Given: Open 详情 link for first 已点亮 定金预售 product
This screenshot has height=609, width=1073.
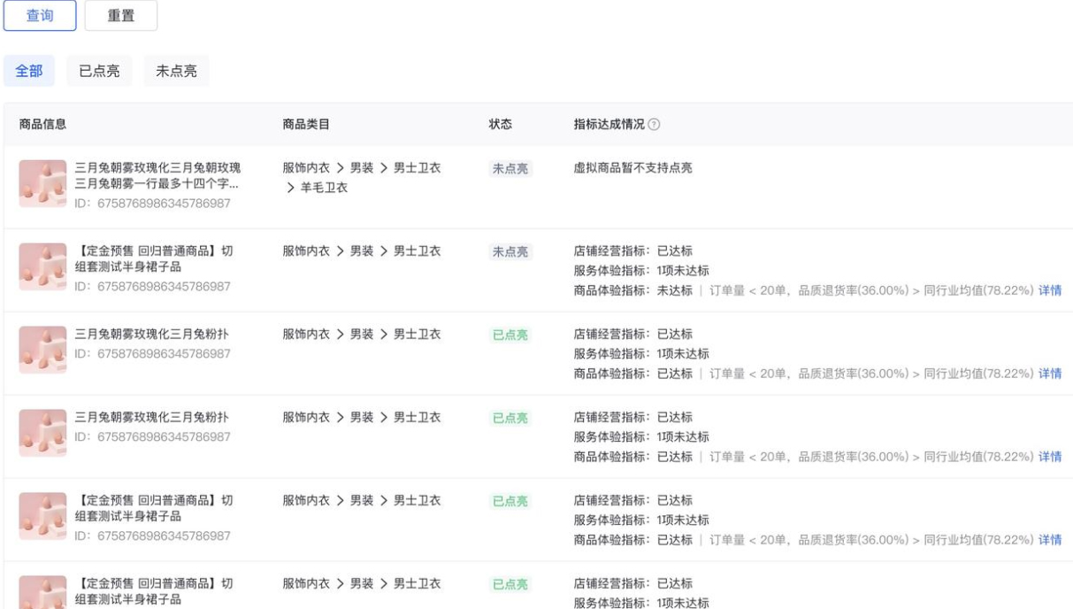Looking at the screenshot, I should (x=1050, y=540).
